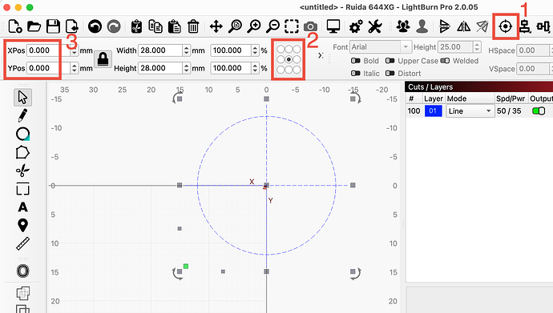Open the Preview monitor icon
This screenshot has height=313, width=553.
(333, 26)
